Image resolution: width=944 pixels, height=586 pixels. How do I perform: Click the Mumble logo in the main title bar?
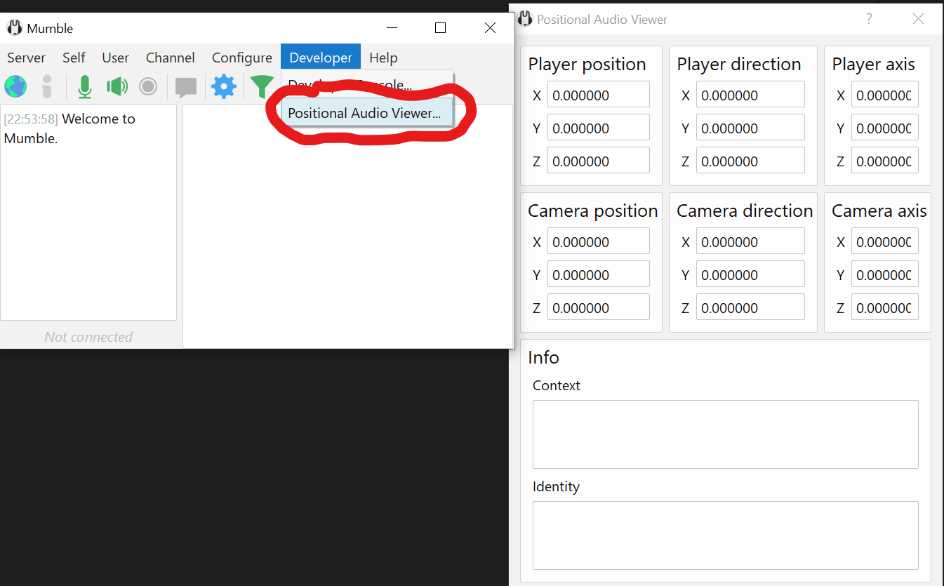coord(14,28)
